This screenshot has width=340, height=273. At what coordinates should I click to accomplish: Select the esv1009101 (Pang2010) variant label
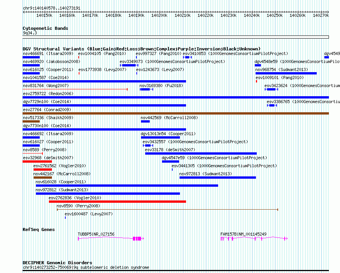(280, 78)
